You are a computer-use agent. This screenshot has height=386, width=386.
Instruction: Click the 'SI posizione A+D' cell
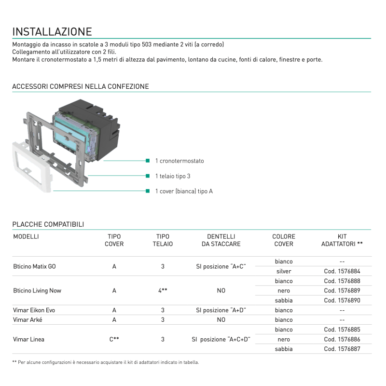221,310
